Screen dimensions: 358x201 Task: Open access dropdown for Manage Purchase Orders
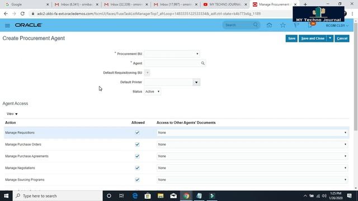pyautogui.click(x=252, y=144)
